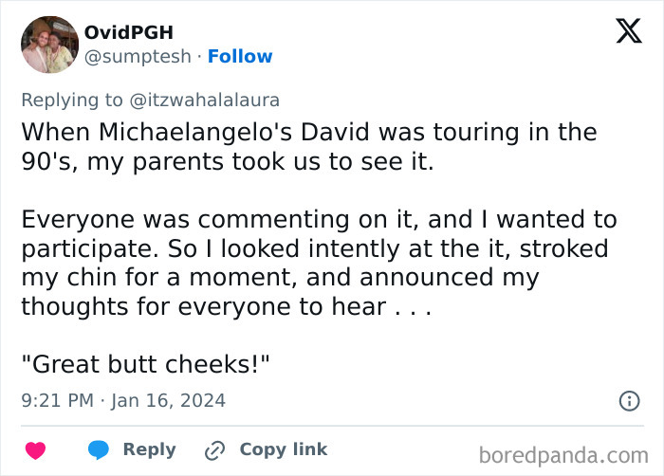
Task: Click the 9:21 PM time
Action: [x=57, y=400]
